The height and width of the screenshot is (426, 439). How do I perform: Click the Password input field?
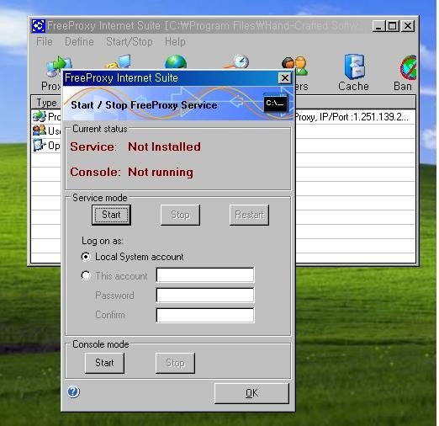click(x=205, y=295)
